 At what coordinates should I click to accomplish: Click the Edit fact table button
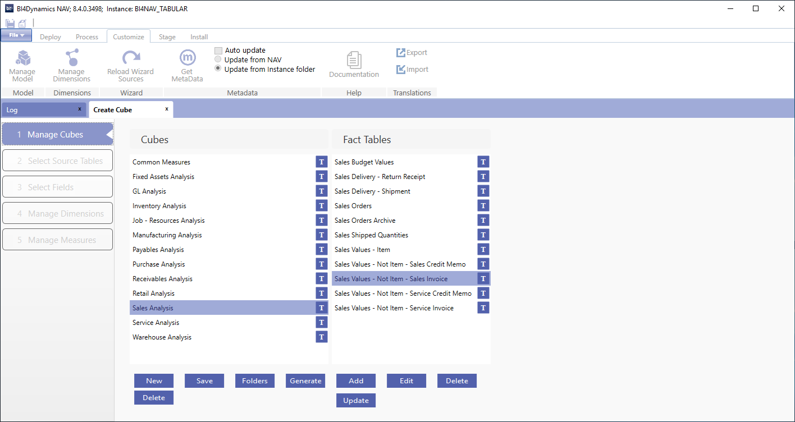(406, 381)
